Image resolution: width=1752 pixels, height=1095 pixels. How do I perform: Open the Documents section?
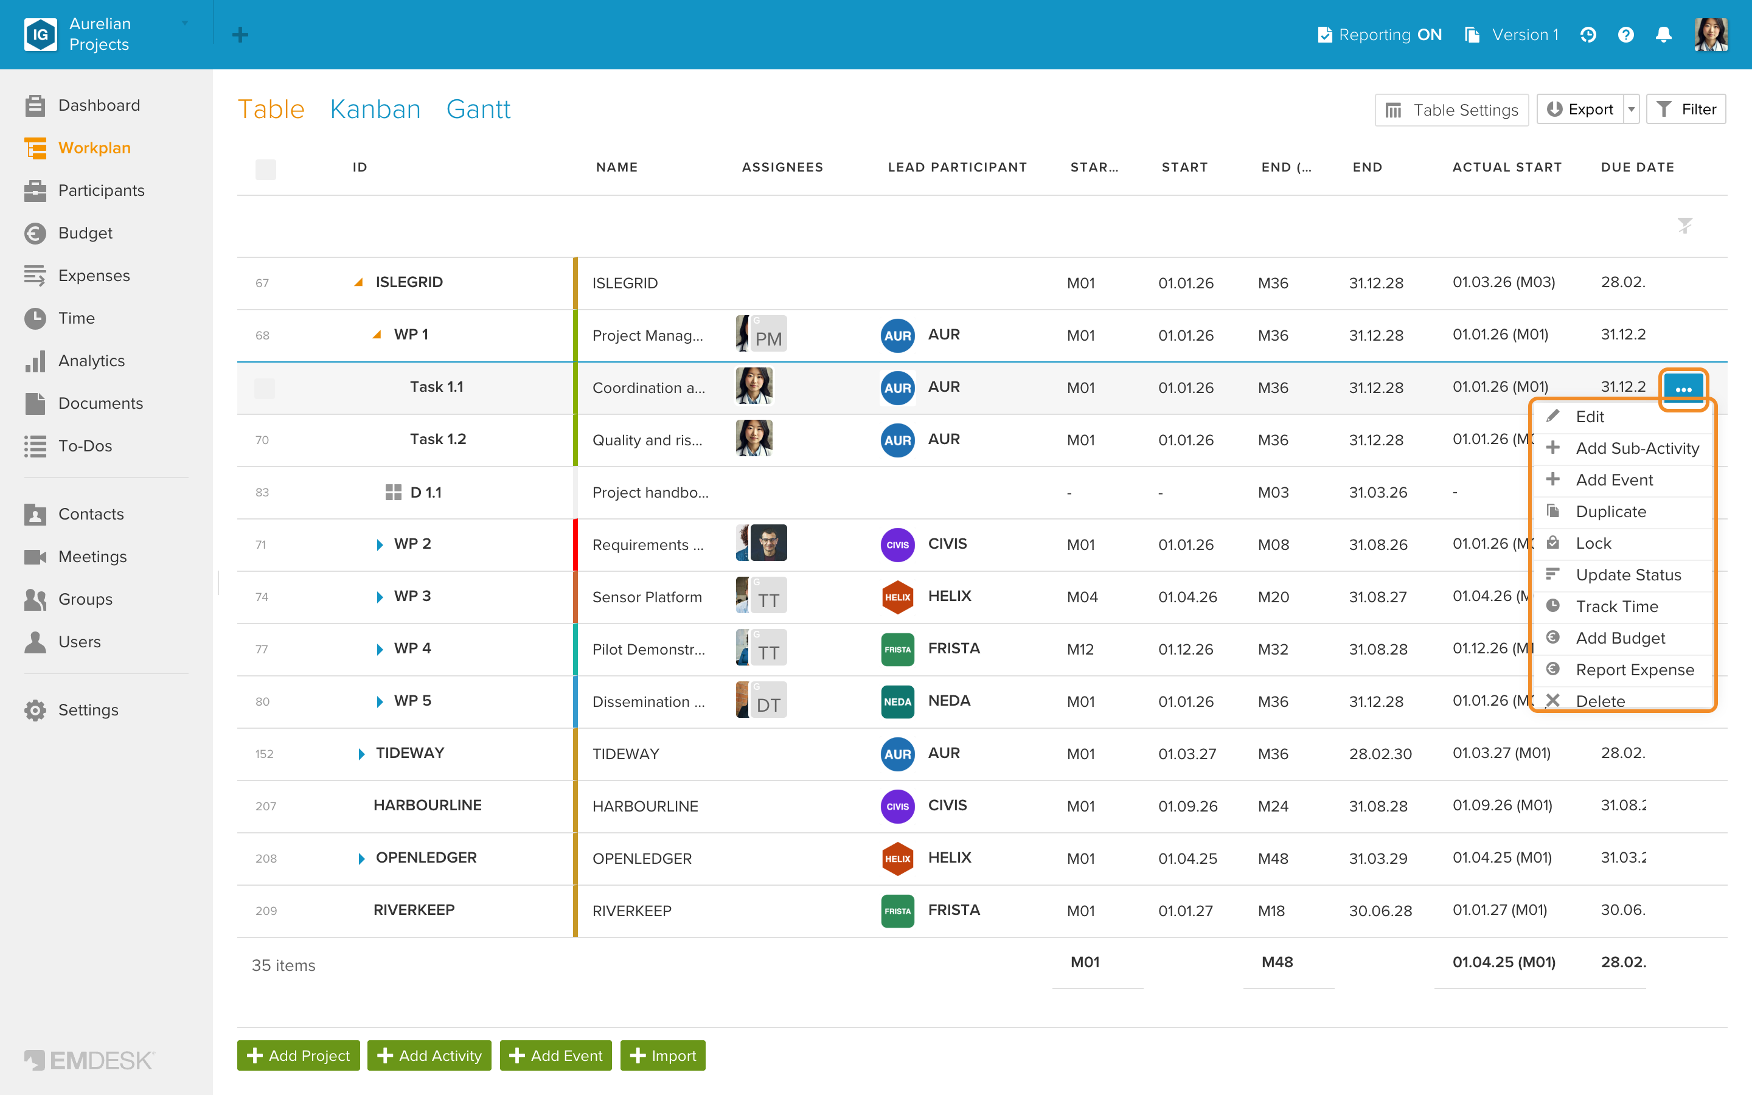[x=83, y=403]
